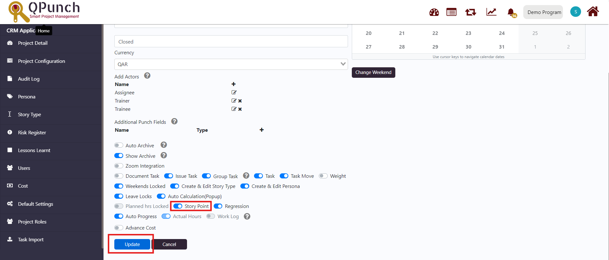The image size is (609, 260).
Task: Edit the Assignee actor
Action: click(234, 92)
